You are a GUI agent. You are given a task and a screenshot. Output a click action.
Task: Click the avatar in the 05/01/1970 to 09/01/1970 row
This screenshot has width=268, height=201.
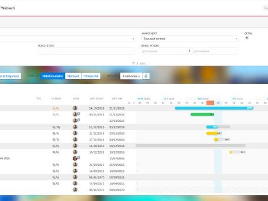click(x=75, y=190)
